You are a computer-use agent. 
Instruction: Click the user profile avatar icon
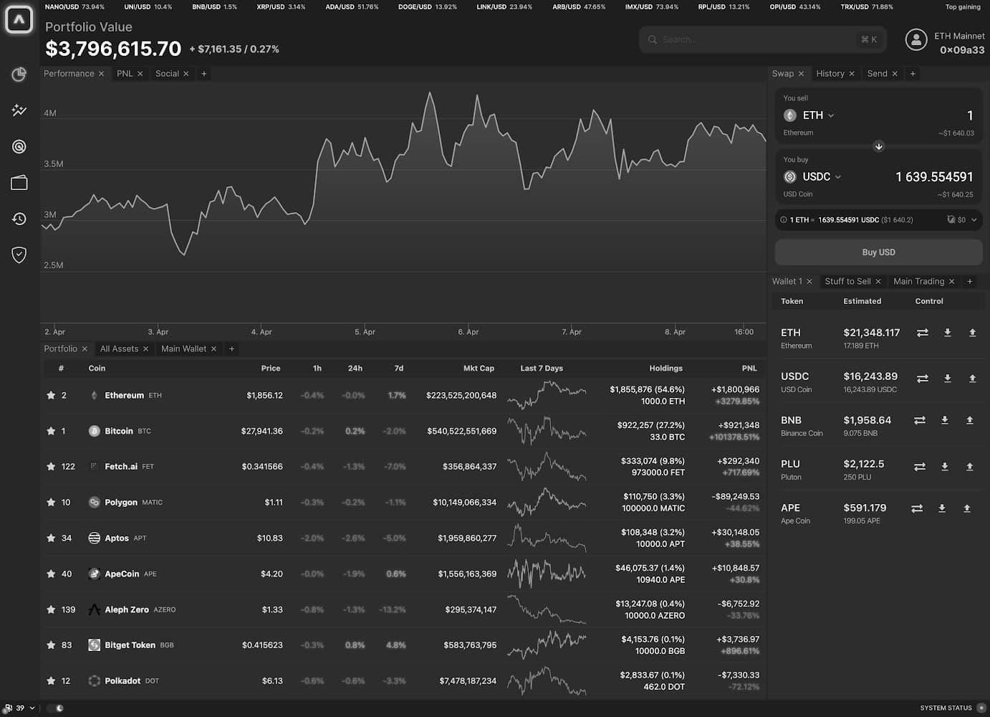point(916,39)
